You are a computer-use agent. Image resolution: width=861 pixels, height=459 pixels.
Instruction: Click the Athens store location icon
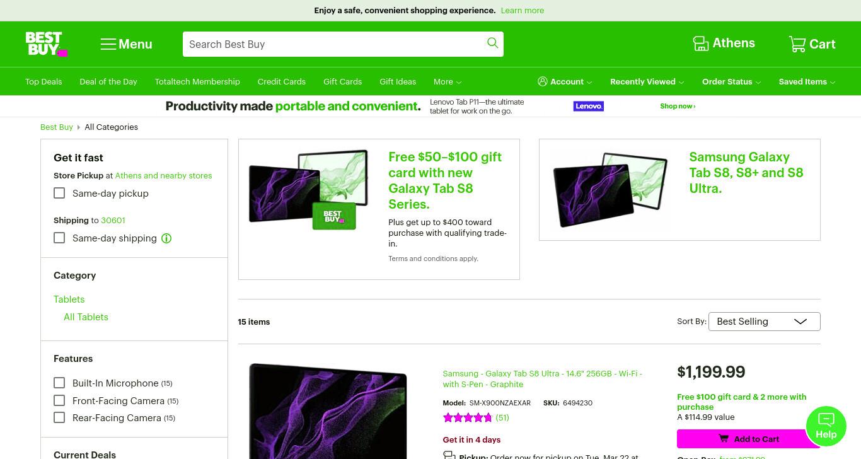pos(701,44)
